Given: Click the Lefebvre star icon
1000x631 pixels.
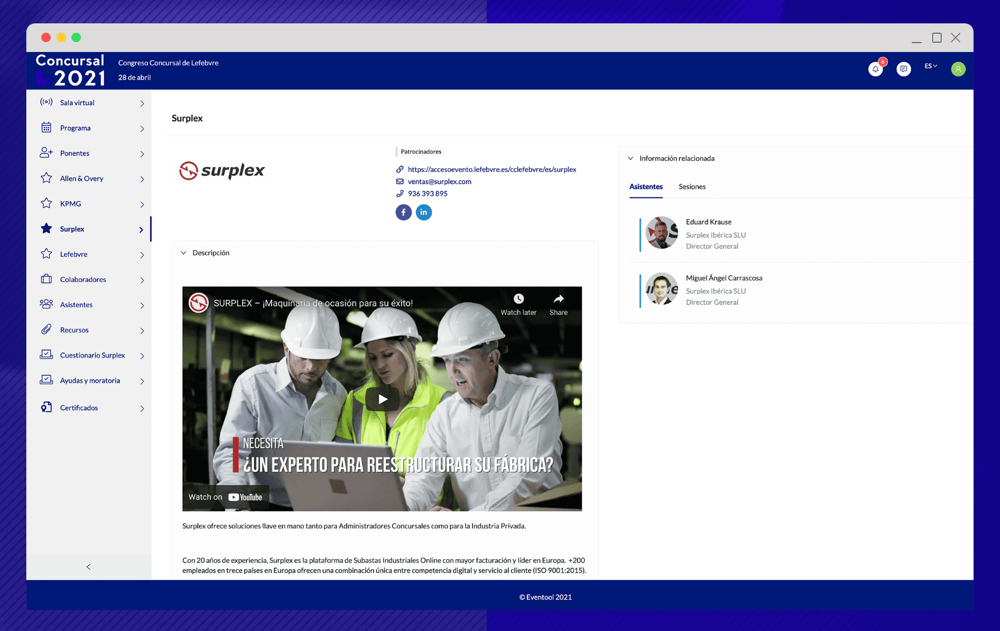Looking at the screenshot, I should click(x=46, y=254).
